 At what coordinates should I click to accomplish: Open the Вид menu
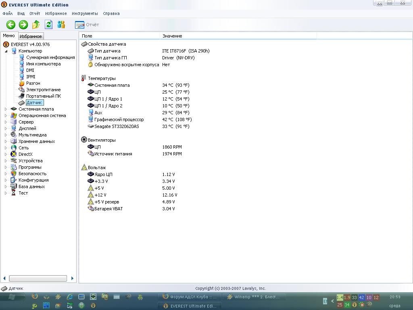click(x=21, y=13)
